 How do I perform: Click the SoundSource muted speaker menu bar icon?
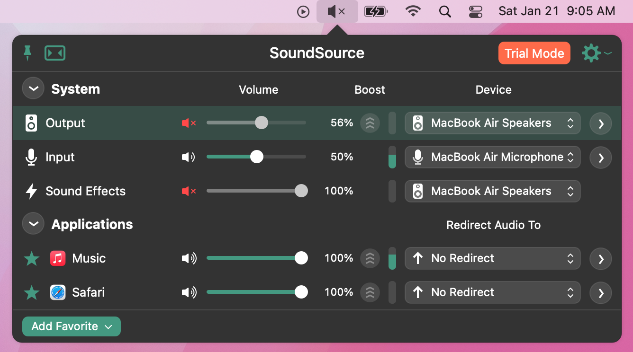pyautogui.click(x=337, y=11)
